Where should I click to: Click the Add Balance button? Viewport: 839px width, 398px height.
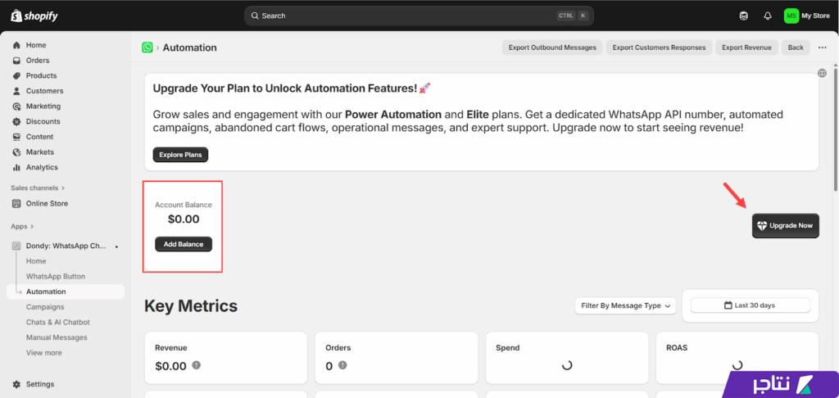(x=184, y=244)
